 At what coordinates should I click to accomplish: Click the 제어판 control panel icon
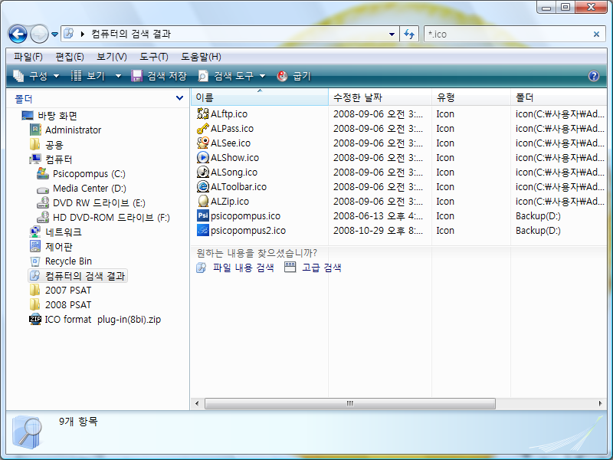pyautogui.click(x=35, y=246)
